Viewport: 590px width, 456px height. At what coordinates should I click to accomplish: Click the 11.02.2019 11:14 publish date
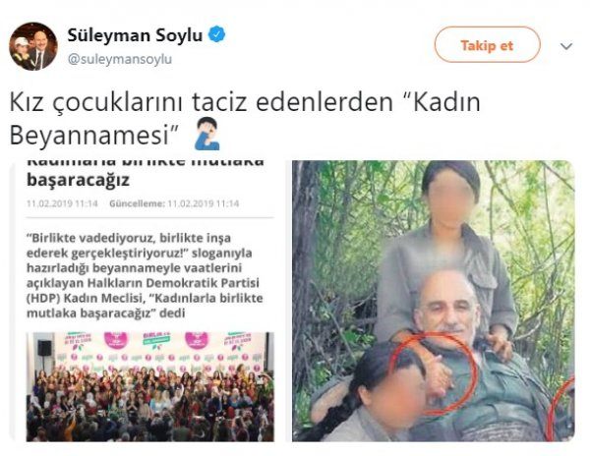(62, 203)
